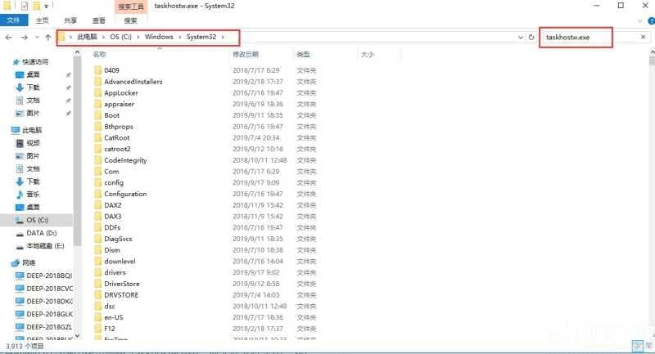Select the appraiser folder icon
The image size is (655, 354).
coord(97,104)
